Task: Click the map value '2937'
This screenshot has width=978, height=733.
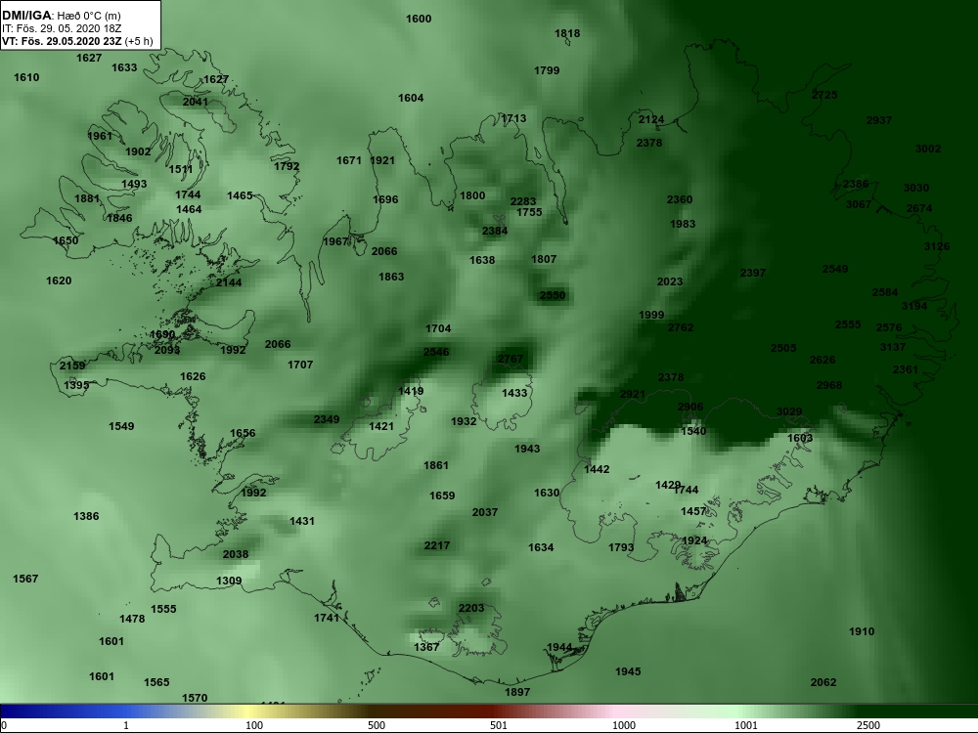Action: 879,120
